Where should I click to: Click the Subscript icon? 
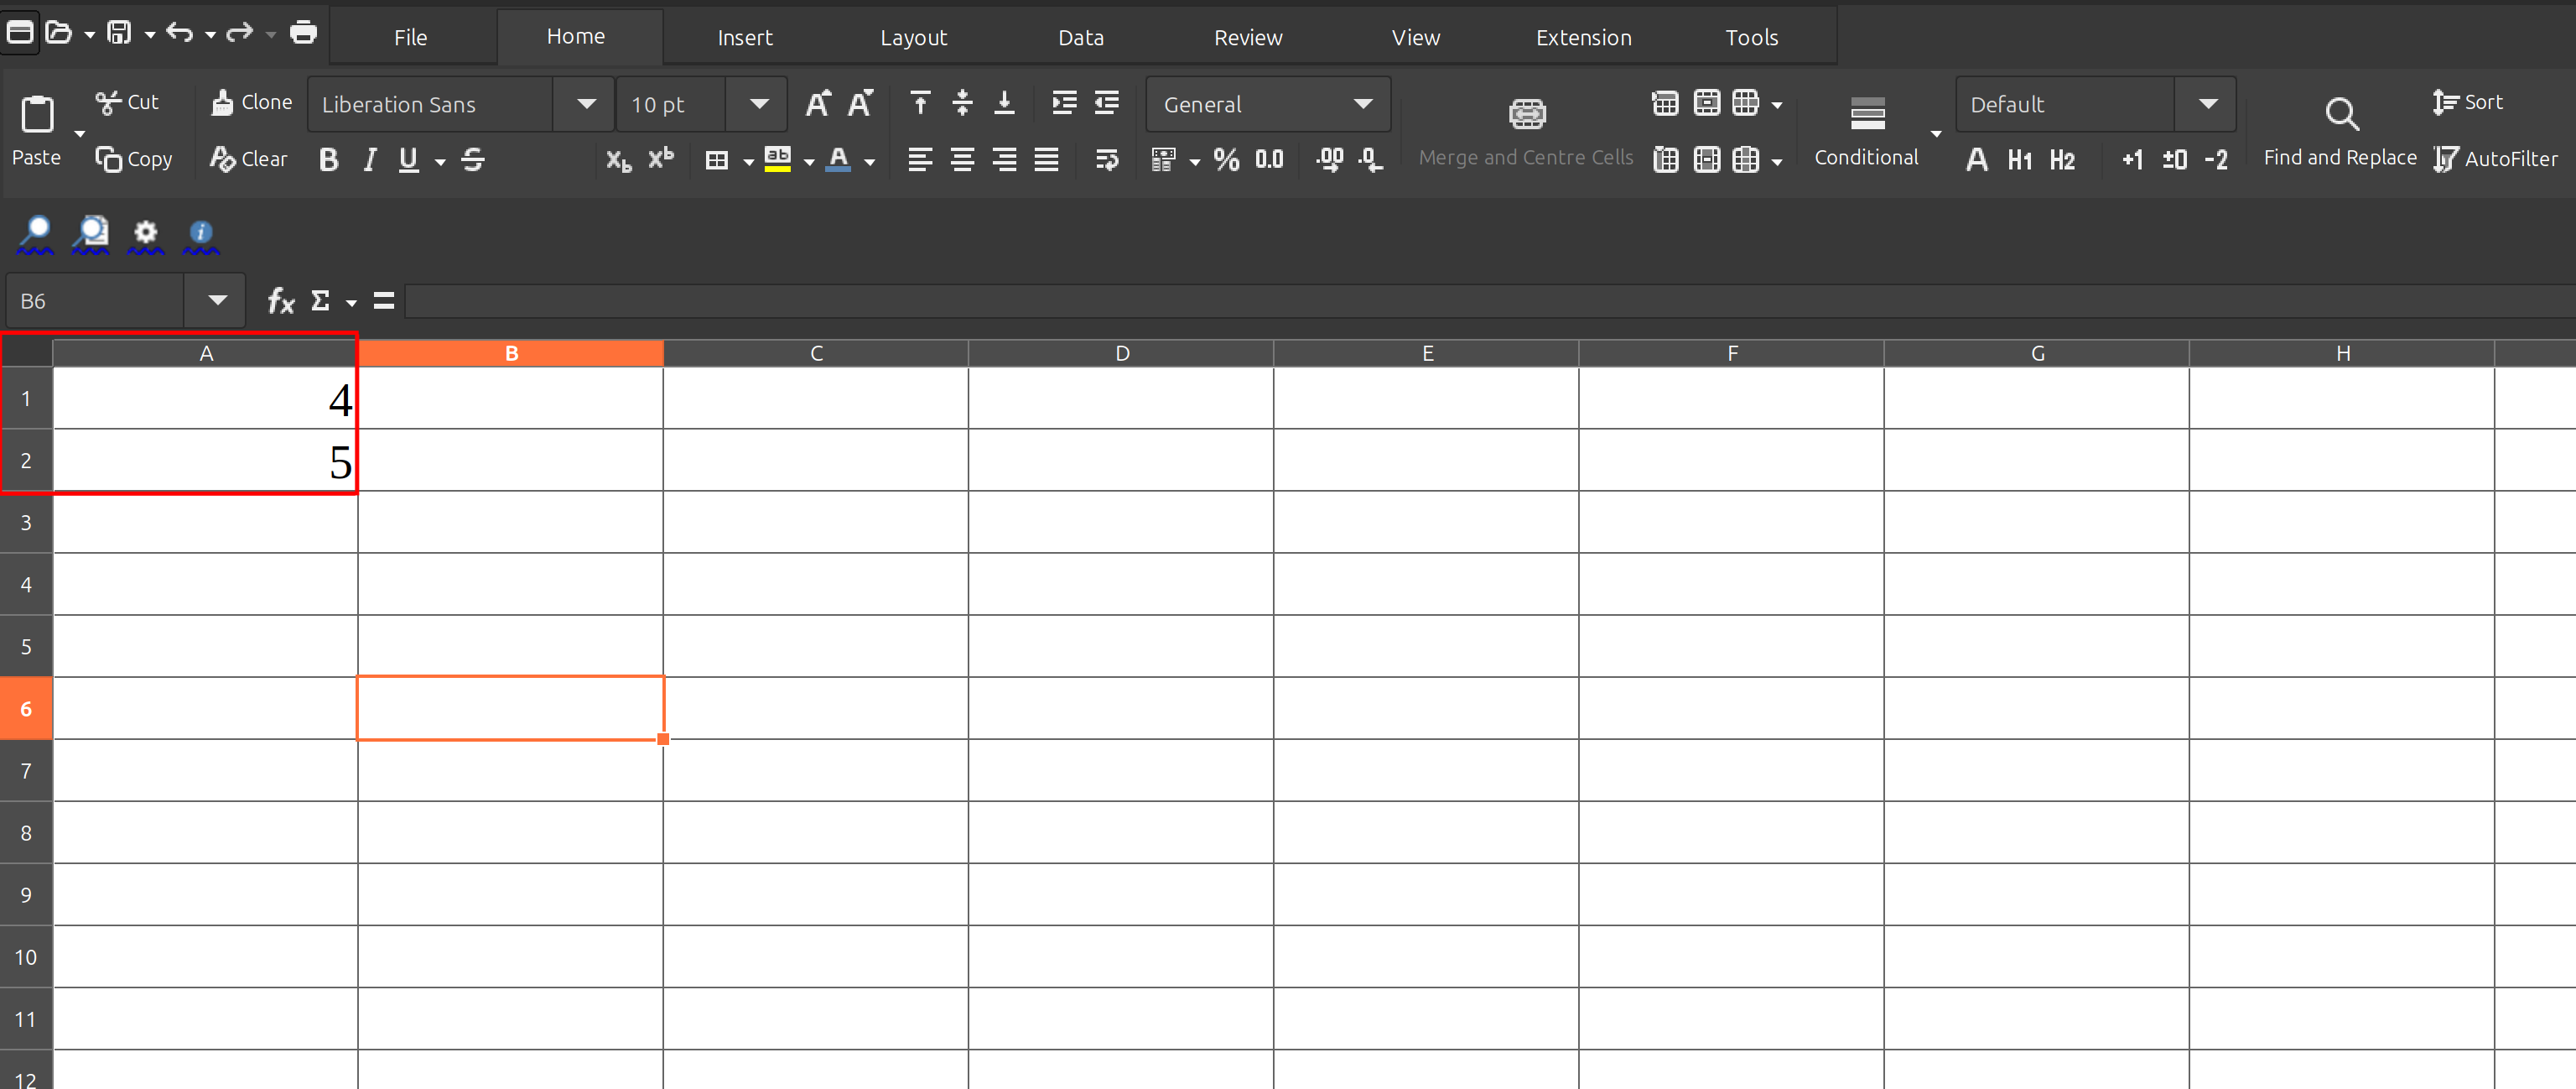618,159
